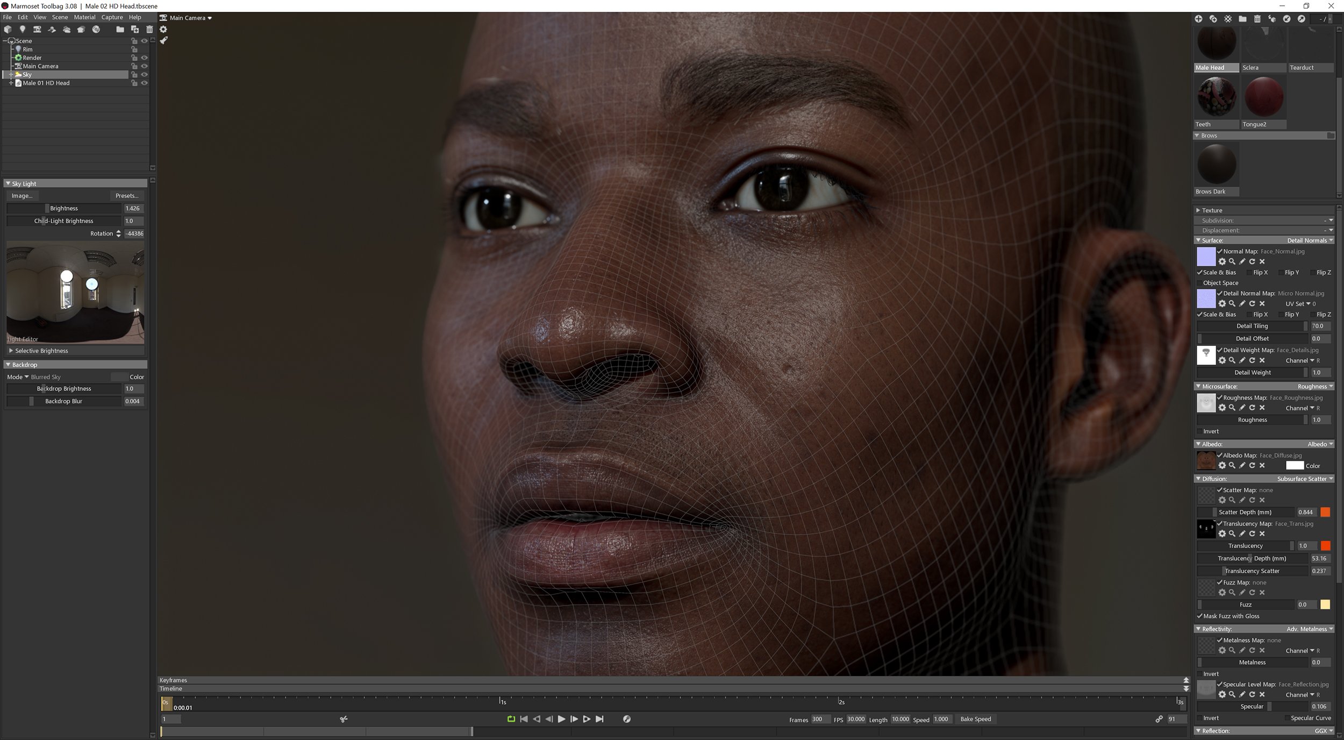Collapse the Scene root node
The height and width of the screenshot is (740, 1344).
5,41
